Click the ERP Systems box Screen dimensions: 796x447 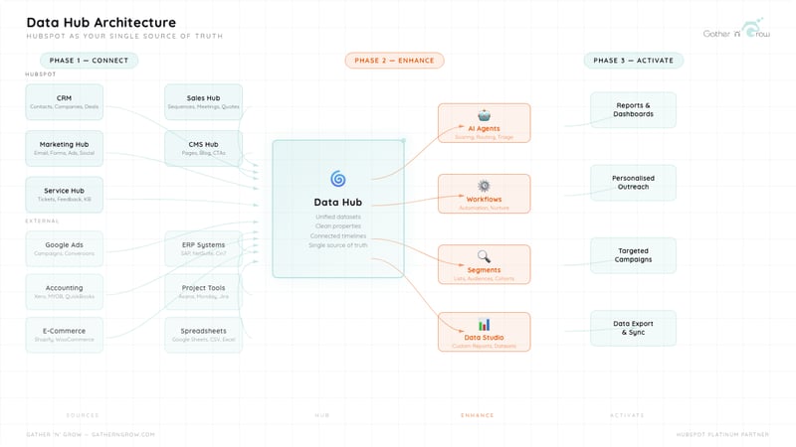point(203,248)
